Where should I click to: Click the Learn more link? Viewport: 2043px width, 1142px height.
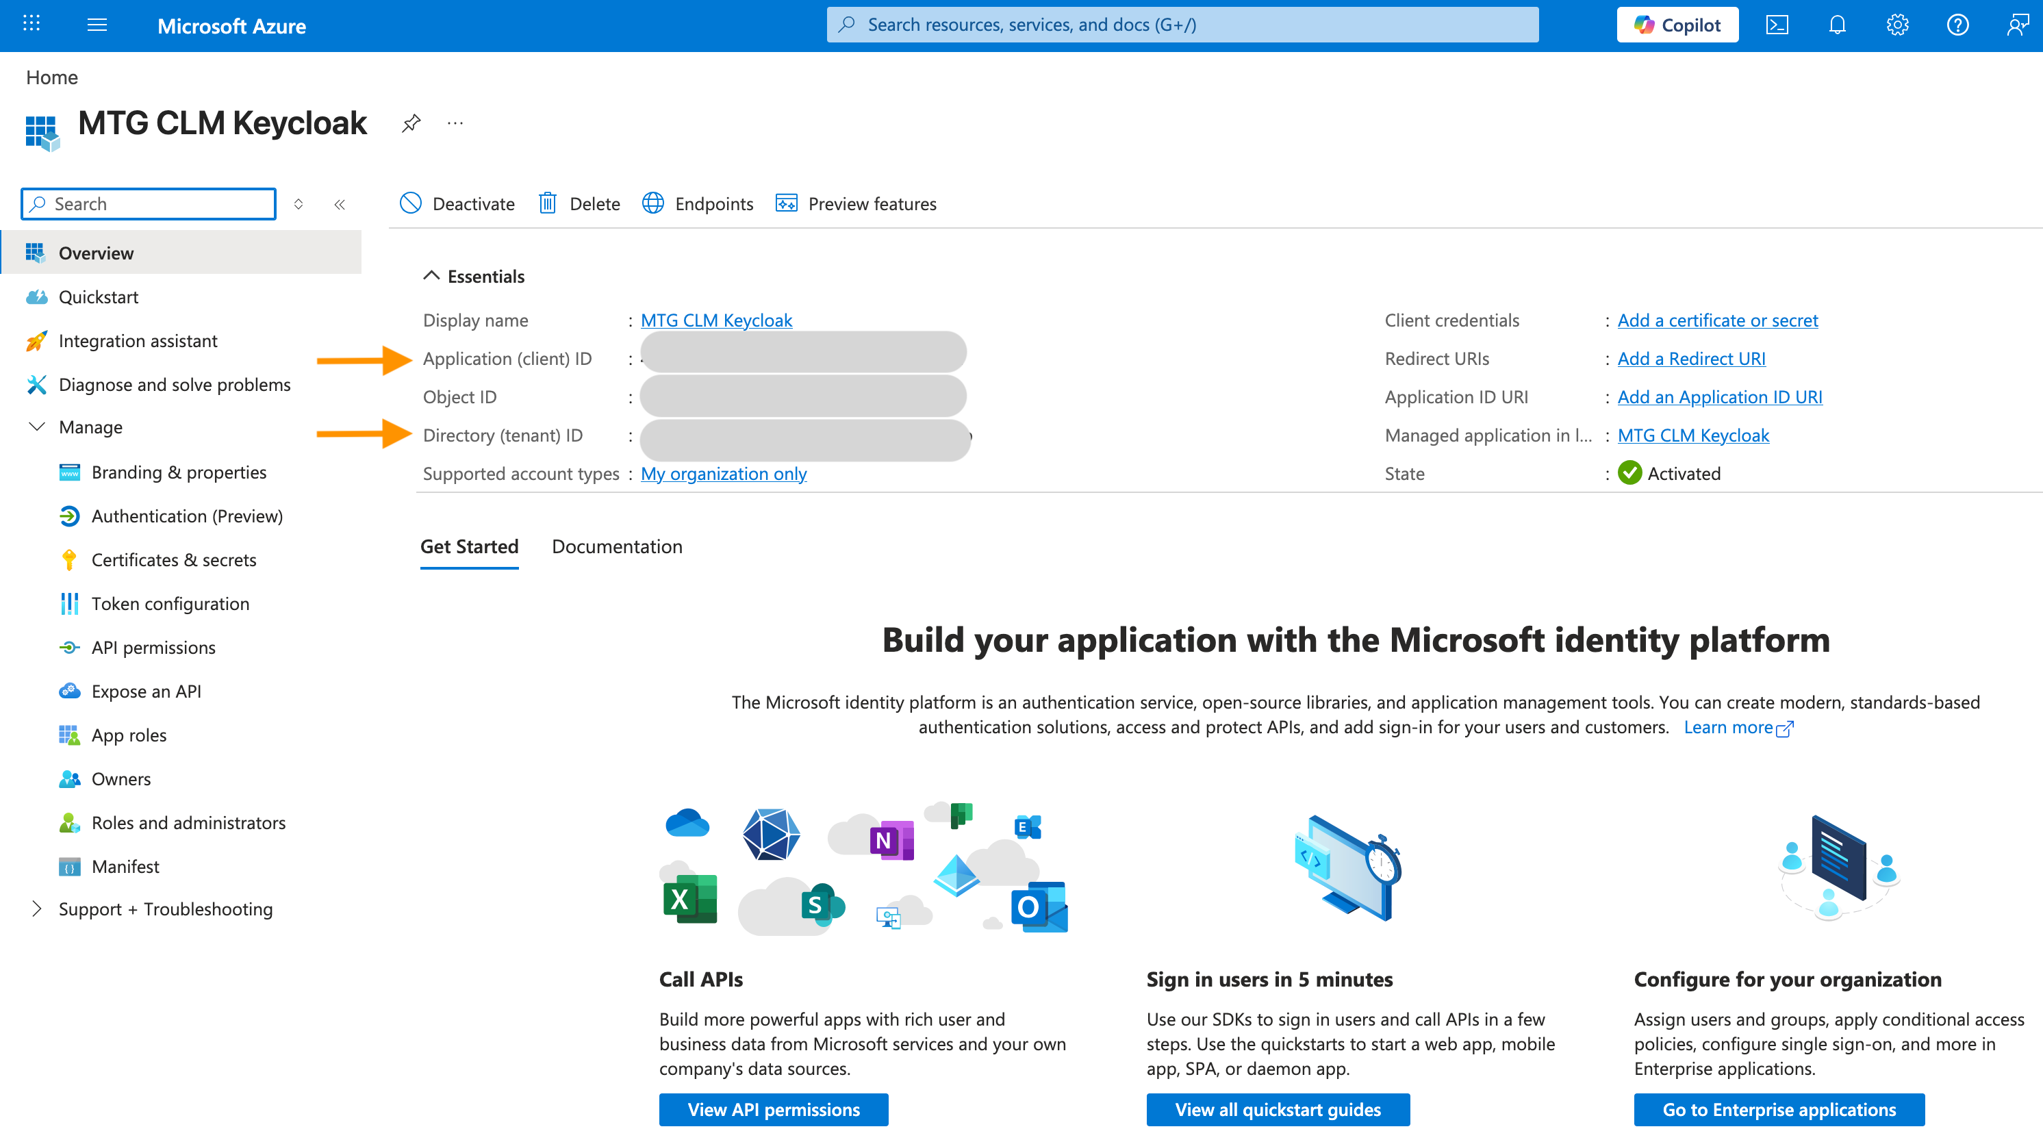pyautogui.click(x=1738, y=728)
